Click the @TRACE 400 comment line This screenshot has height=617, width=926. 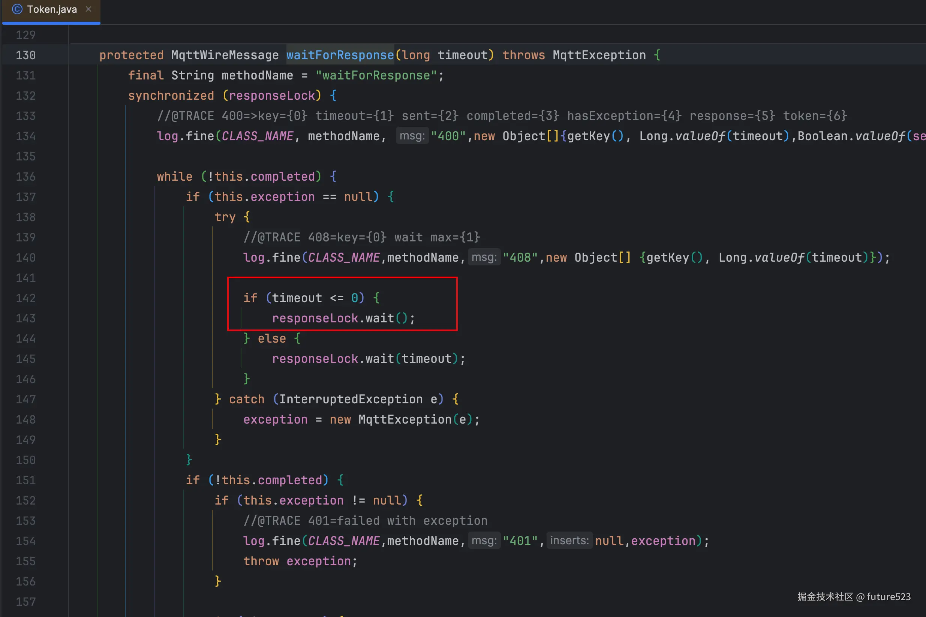click(501, 116)
